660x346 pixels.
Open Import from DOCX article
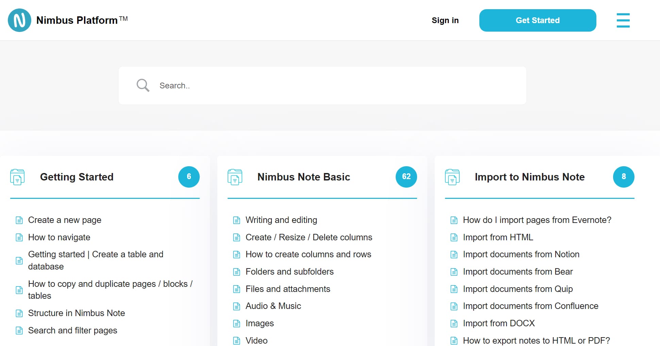[x=499, y=324]
